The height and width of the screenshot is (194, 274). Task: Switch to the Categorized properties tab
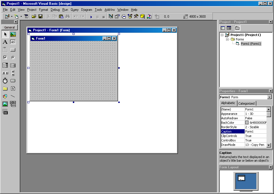[246, 104]
